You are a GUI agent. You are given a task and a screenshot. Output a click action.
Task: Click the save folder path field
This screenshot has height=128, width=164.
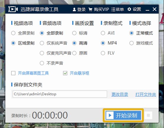click(60, 94)
